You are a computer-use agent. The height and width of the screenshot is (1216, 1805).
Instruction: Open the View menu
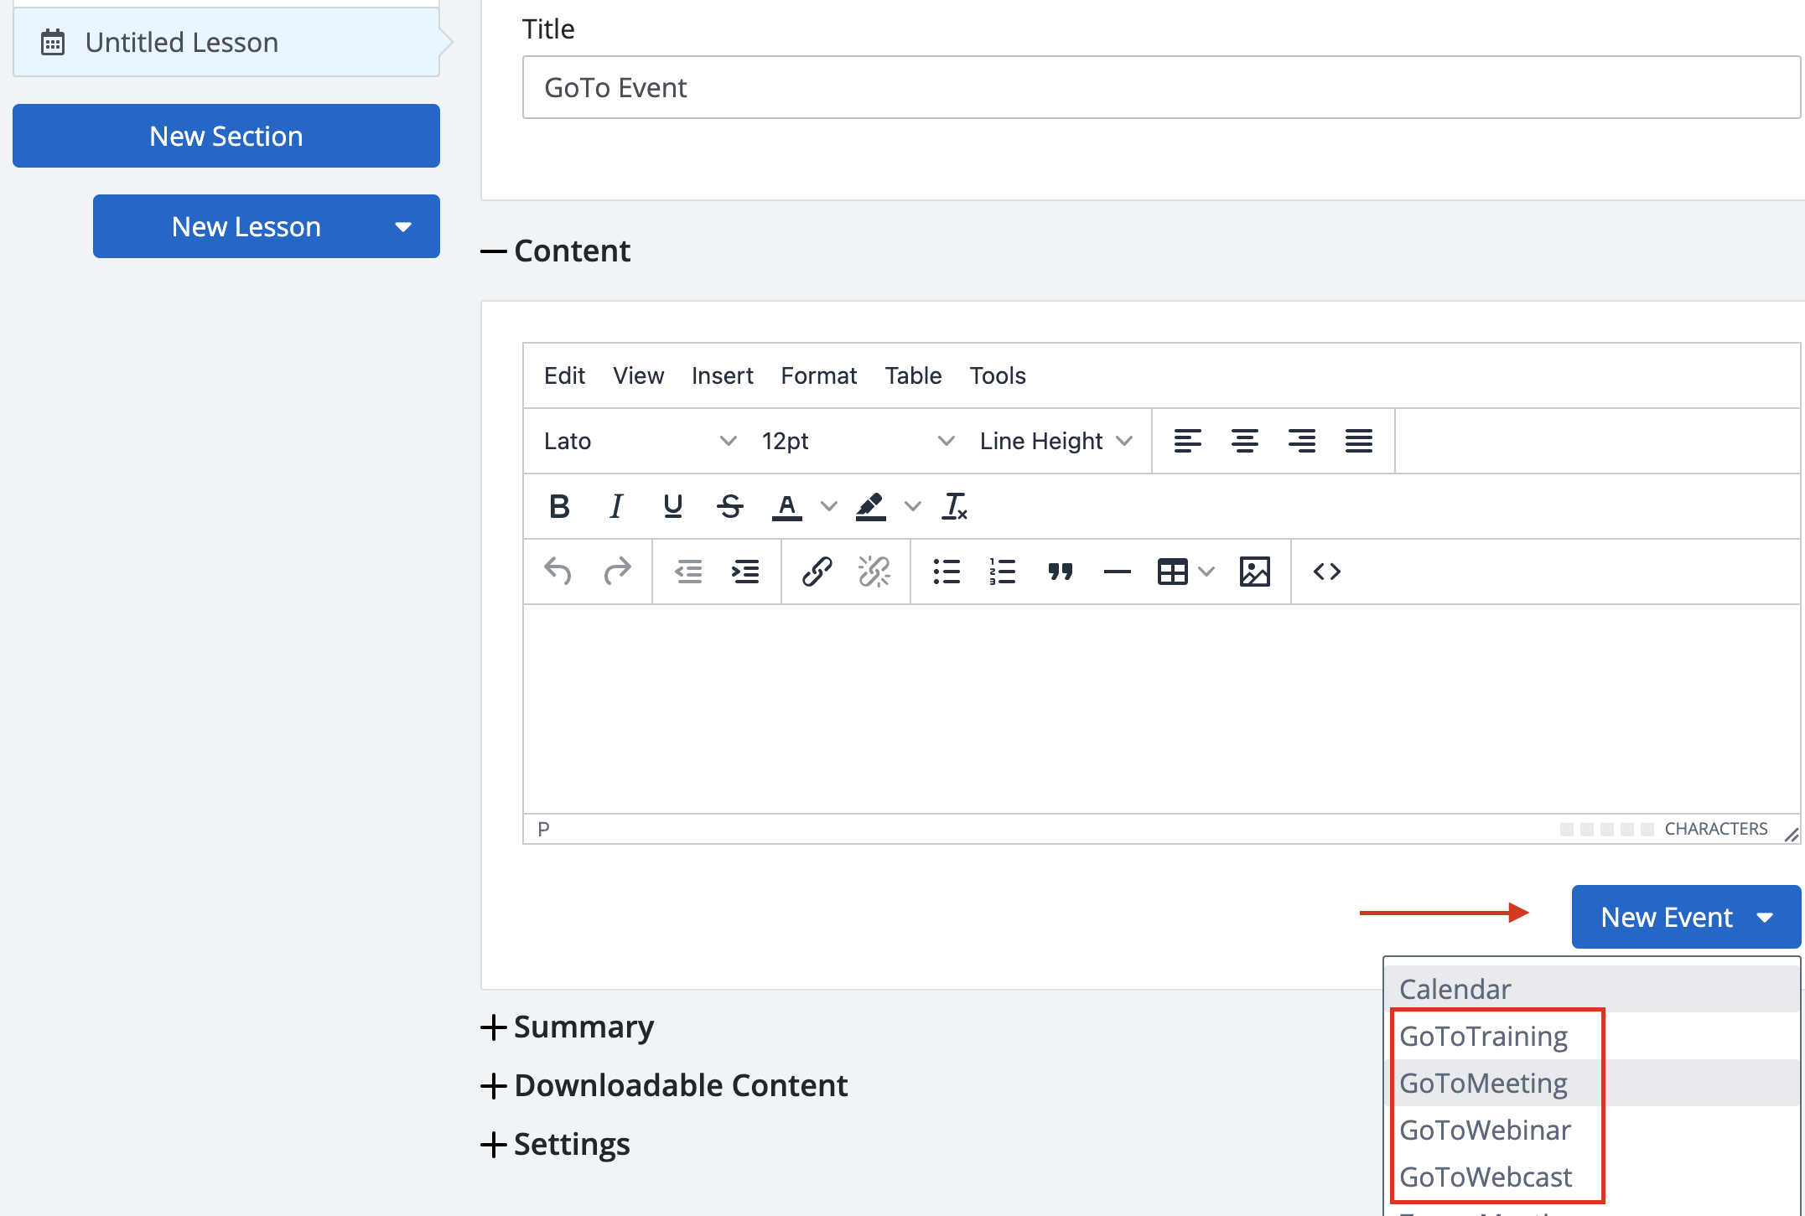(638, 375)
